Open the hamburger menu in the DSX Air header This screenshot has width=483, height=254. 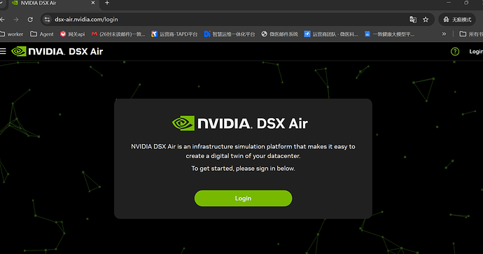coord(3,51)
